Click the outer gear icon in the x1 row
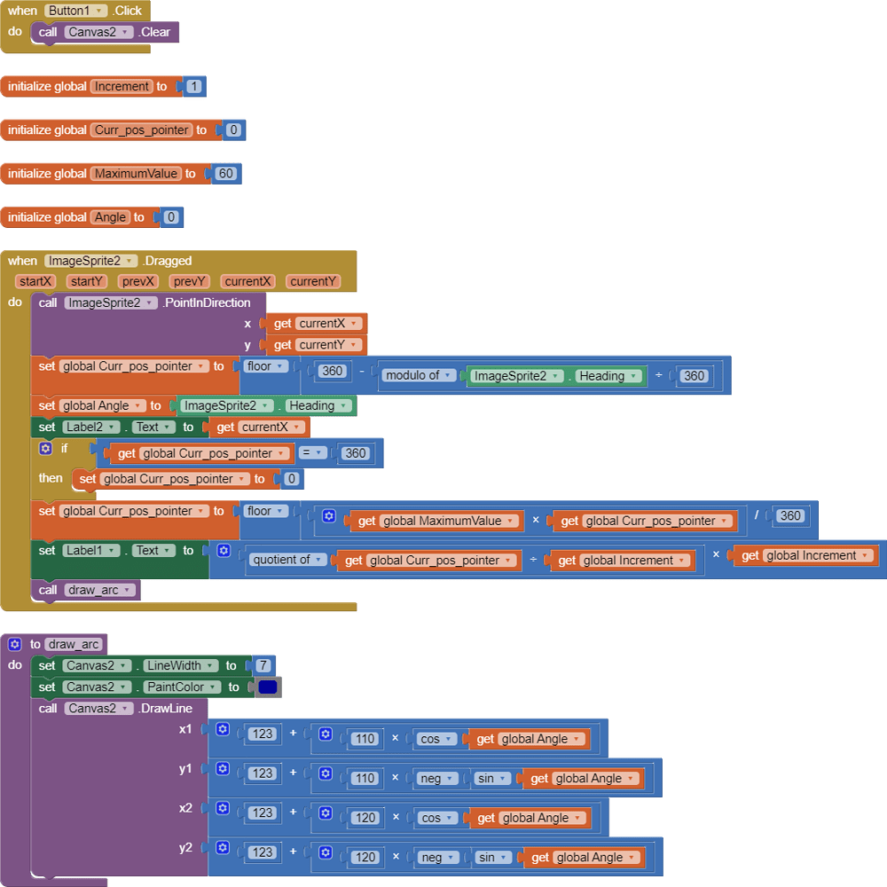 (223, 729)
